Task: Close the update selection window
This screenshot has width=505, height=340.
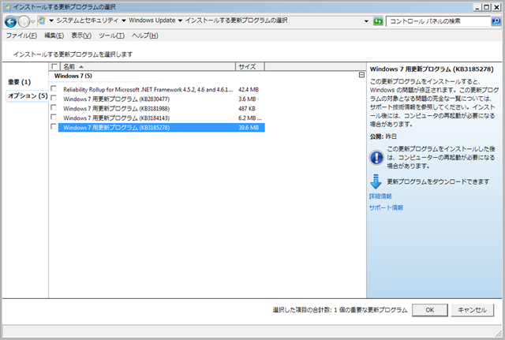Action: pyautogui.click(x=496, y=7)
